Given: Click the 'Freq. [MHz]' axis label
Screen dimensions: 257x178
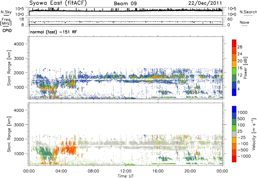Looking at the screenshot, I should [x=6, y=22].
